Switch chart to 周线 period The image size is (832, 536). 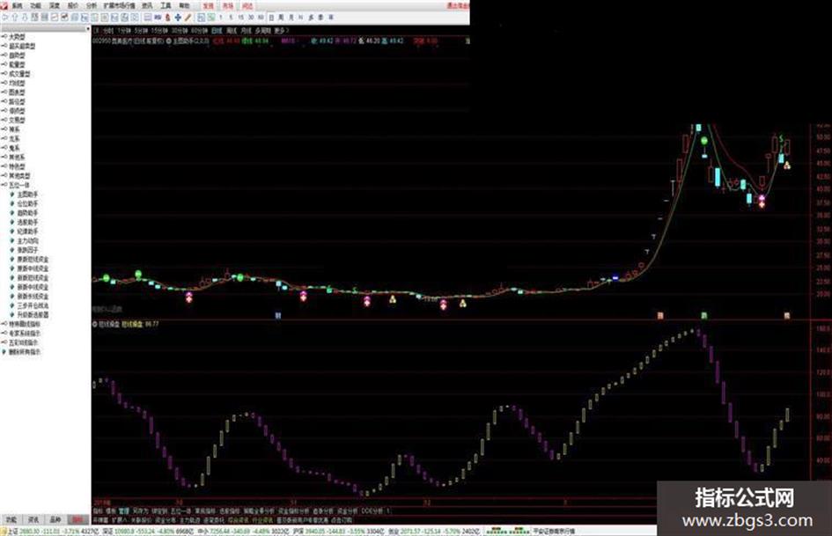pos(232,31)
